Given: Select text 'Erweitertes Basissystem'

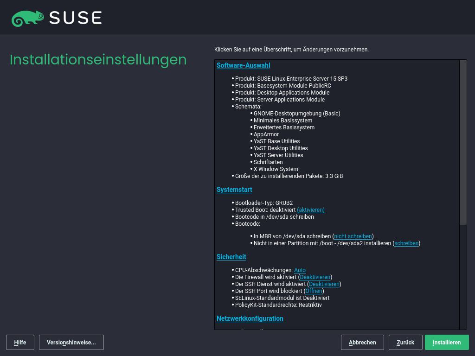Looking at the screenshot, I should coord(284,127).
